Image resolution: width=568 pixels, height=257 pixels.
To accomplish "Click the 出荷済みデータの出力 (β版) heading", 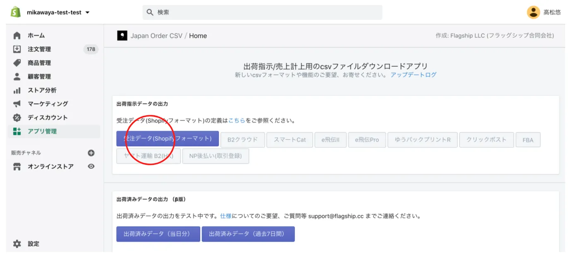I will (x=151, y=199).
